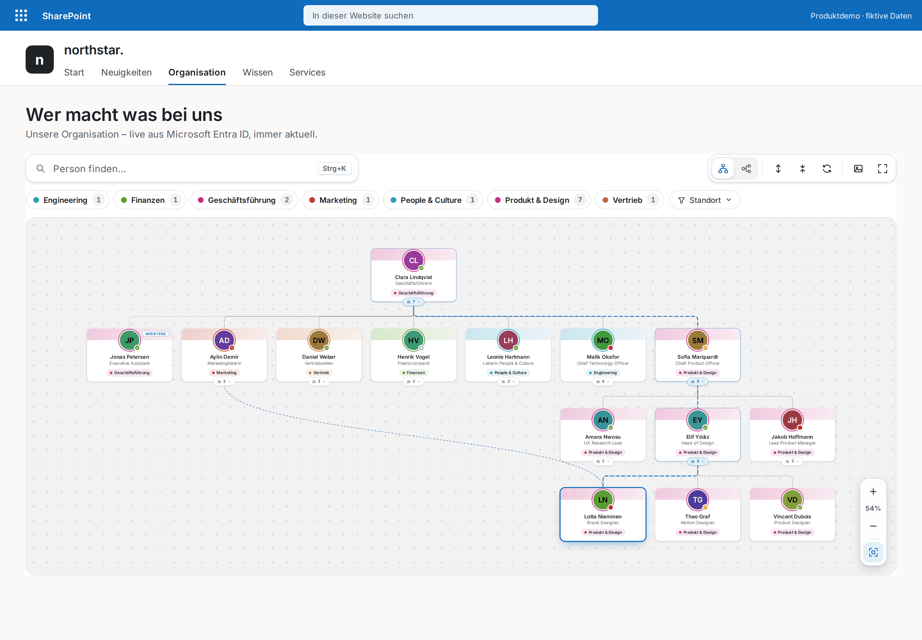Viewport: 922px width, 640px height.
Task: Toggle the Geschäftsführung department filter
Action: 244,200
